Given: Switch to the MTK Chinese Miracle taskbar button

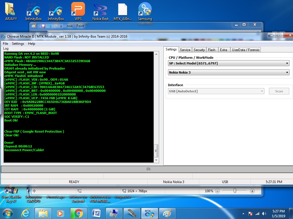Looking at the screenshot, I should (x=149, y=213).
